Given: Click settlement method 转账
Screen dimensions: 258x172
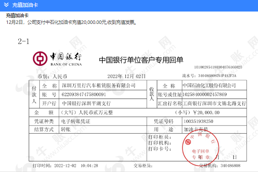Looking at the screenshot, I should pyautogui.click(x=66, y=129).
